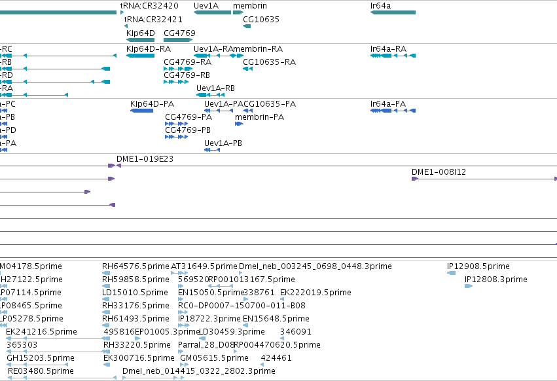Click protein Uev1A-PB

pyautogui.click(x=212, y=150)
